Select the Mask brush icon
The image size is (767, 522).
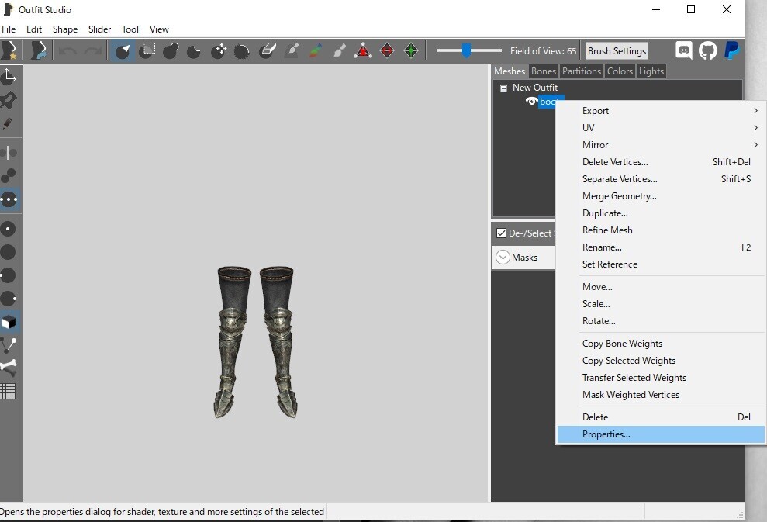[147, 50]
